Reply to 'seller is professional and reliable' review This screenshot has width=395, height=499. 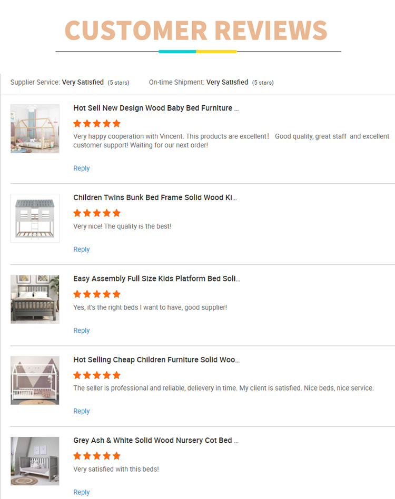click(x=81, y=411)
